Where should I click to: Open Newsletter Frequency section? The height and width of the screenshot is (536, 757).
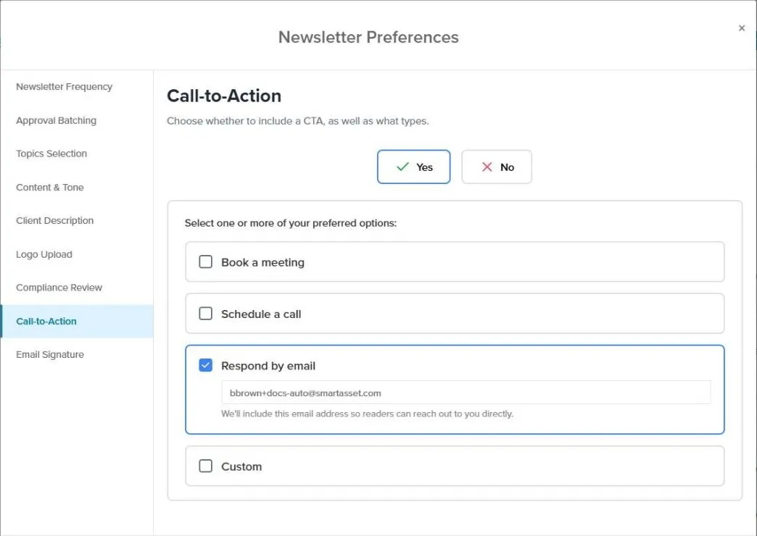click(x=65, y=87)
